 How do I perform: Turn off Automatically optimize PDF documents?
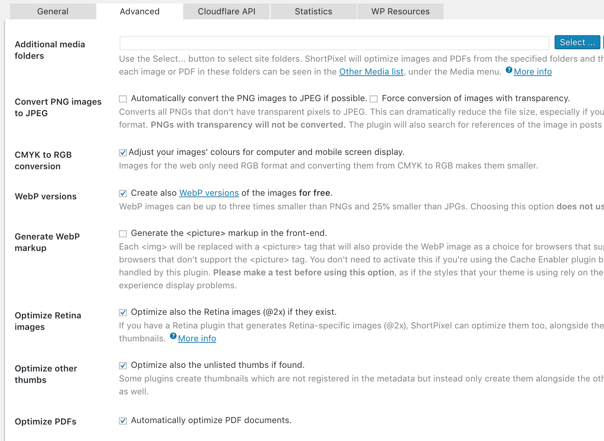click(x=123, y=421)
